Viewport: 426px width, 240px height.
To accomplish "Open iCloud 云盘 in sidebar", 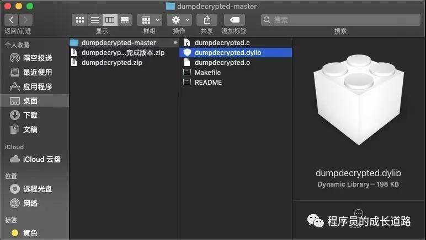I will [35, 159].
